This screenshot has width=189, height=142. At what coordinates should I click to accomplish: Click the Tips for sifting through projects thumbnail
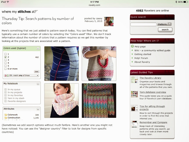[x=134, y=108]
